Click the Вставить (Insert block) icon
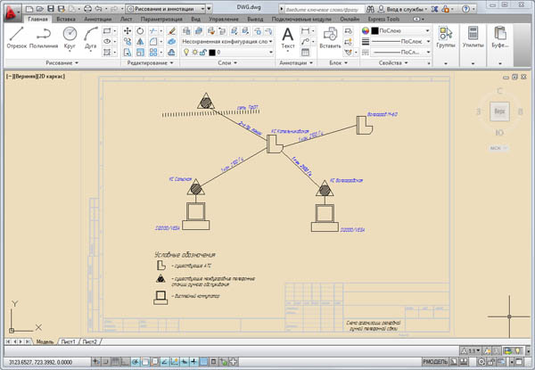 tap(332, 37)
